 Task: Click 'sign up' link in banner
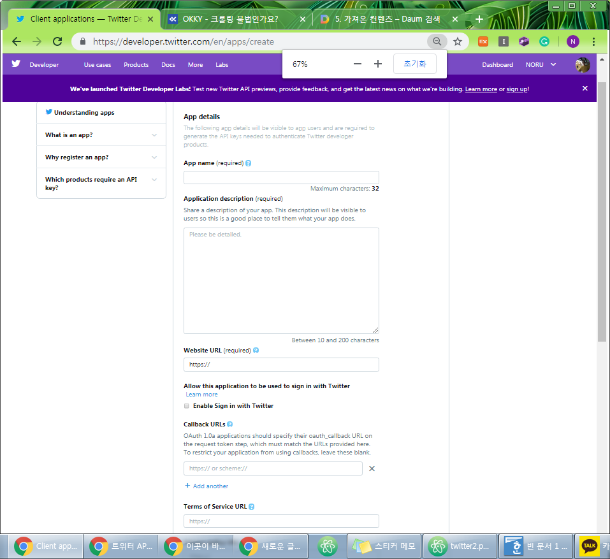[x=516, y=89]
